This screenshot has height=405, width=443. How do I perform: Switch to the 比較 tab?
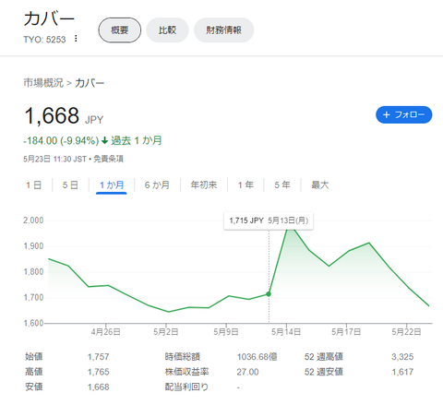pos(167,30)
